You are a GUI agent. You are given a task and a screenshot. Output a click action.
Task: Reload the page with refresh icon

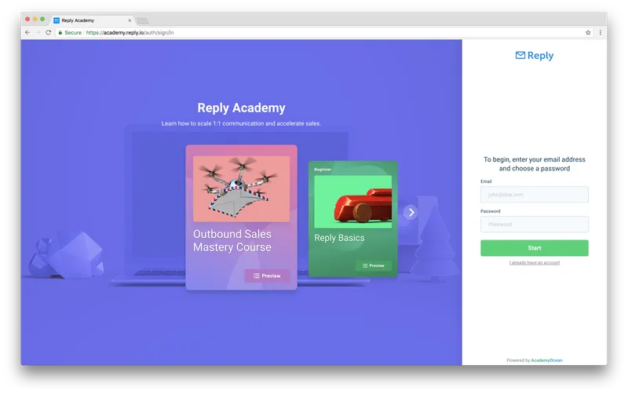(x=49, y=32)
